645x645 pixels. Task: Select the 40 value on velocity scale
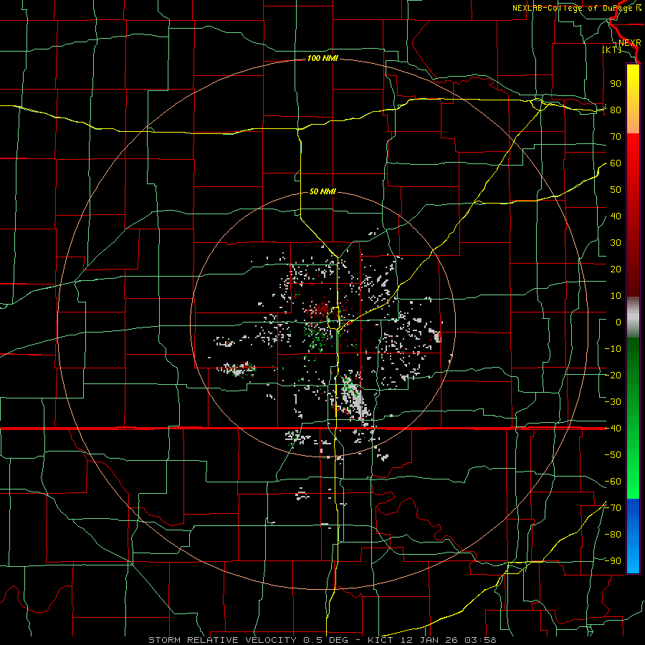click(616, 216)
